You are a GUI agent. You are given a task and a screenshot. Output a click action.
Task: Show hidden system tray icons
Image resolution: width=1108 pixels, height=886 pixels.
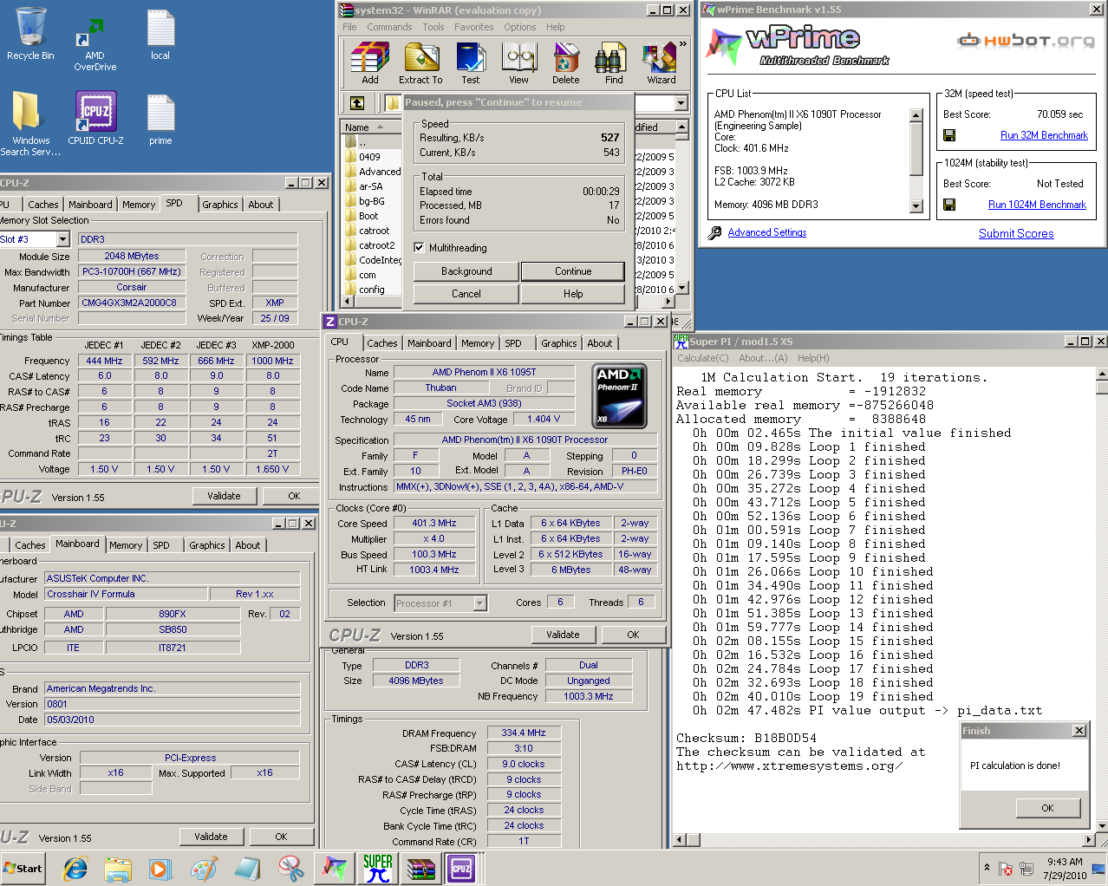pos(987,868)
